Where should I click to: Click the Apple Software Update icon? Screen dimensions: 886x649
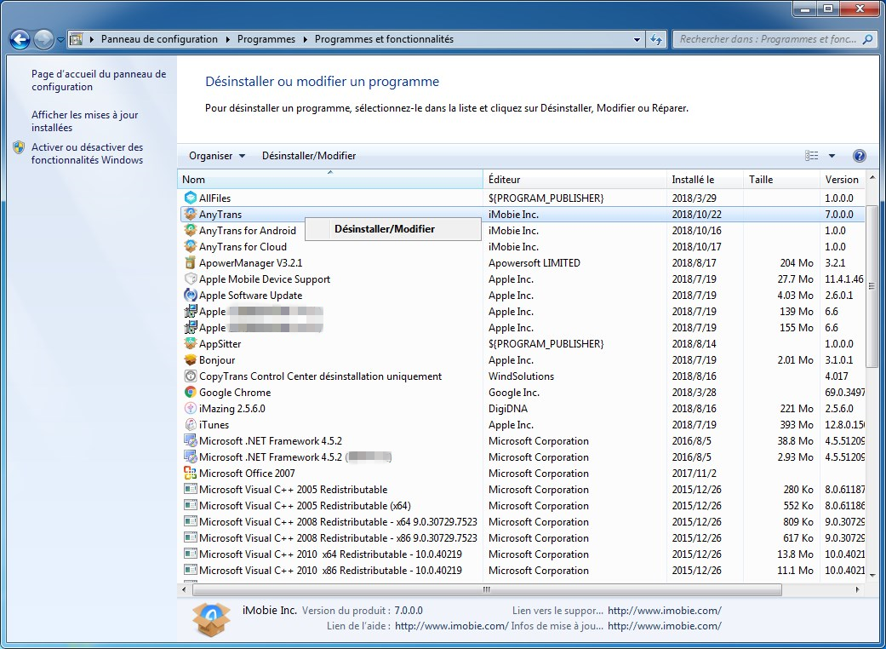(191, 295)
